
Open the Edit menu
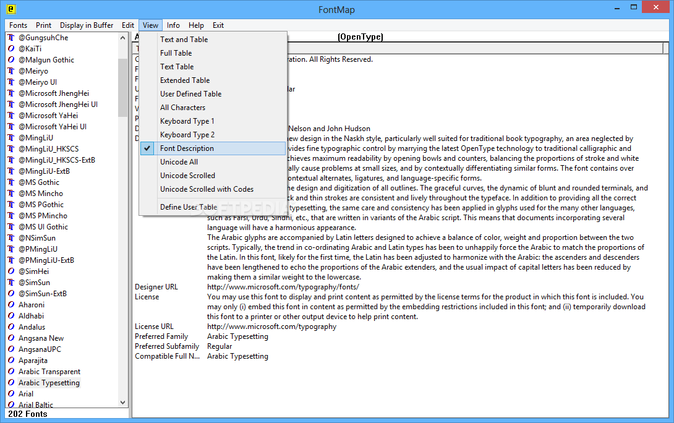click(127, 25)
